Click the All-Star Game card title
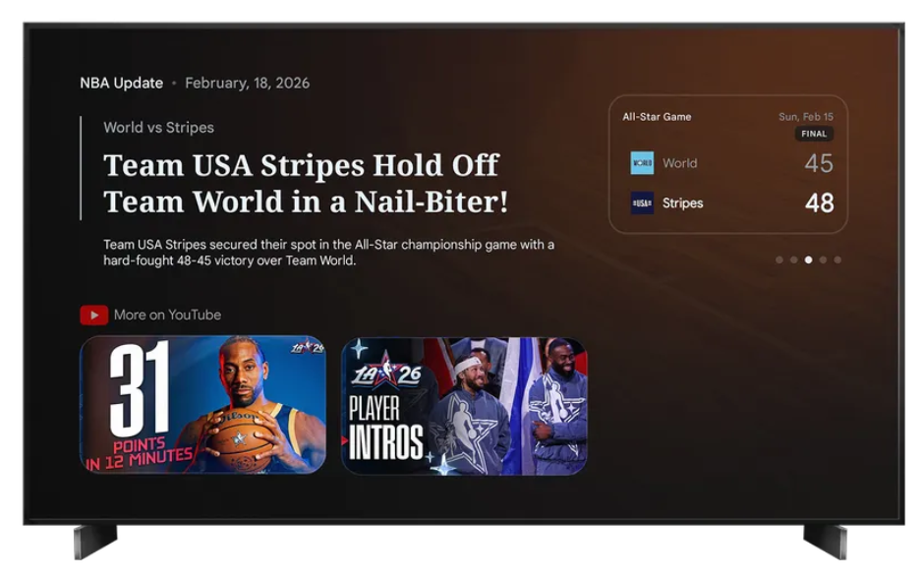Screen dimensions: 921x575 [657, 117]
